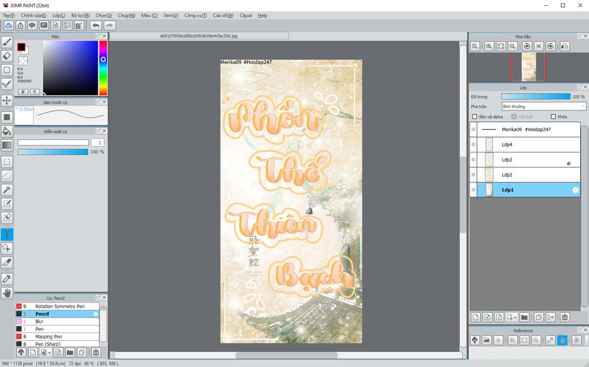Image resolution: width=589 pixels, height=367 pixels.
Task: Toggle visibility of Lớp2 layer with clipping icon
Action: coord(473,160)
